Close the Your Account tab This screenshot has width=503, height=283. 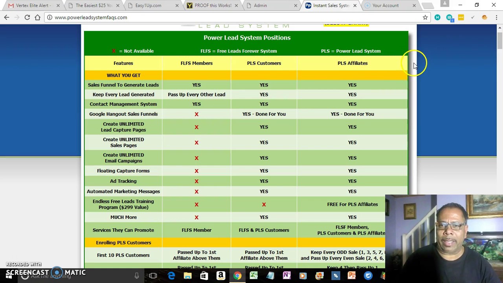414,6
